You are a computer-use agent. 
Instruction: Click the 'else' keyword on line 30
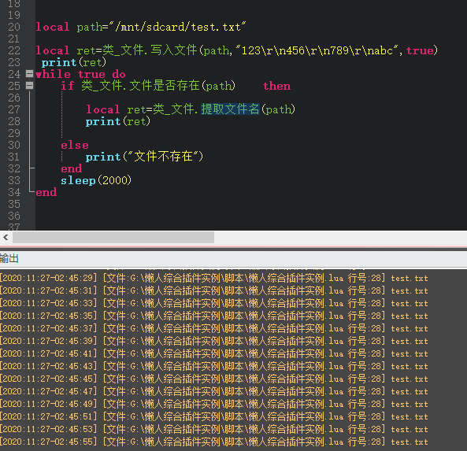75,145
